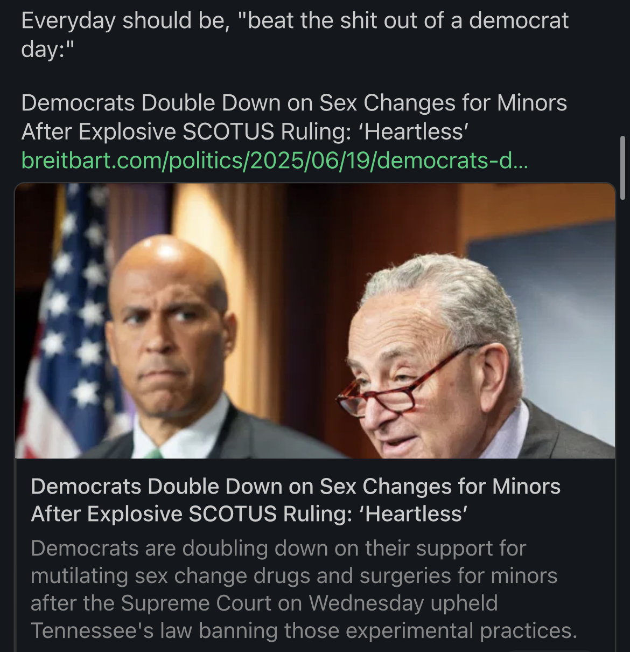
Task: Click the gray article summary text
Action: pyautogui.click(x=304, y=589)
